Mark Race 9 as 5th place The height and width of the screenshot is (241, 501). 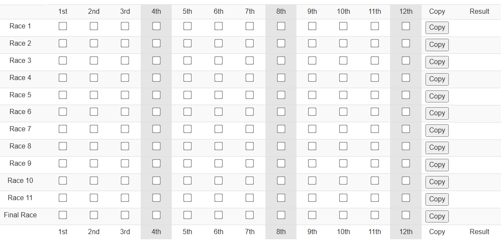coord(187,164)
